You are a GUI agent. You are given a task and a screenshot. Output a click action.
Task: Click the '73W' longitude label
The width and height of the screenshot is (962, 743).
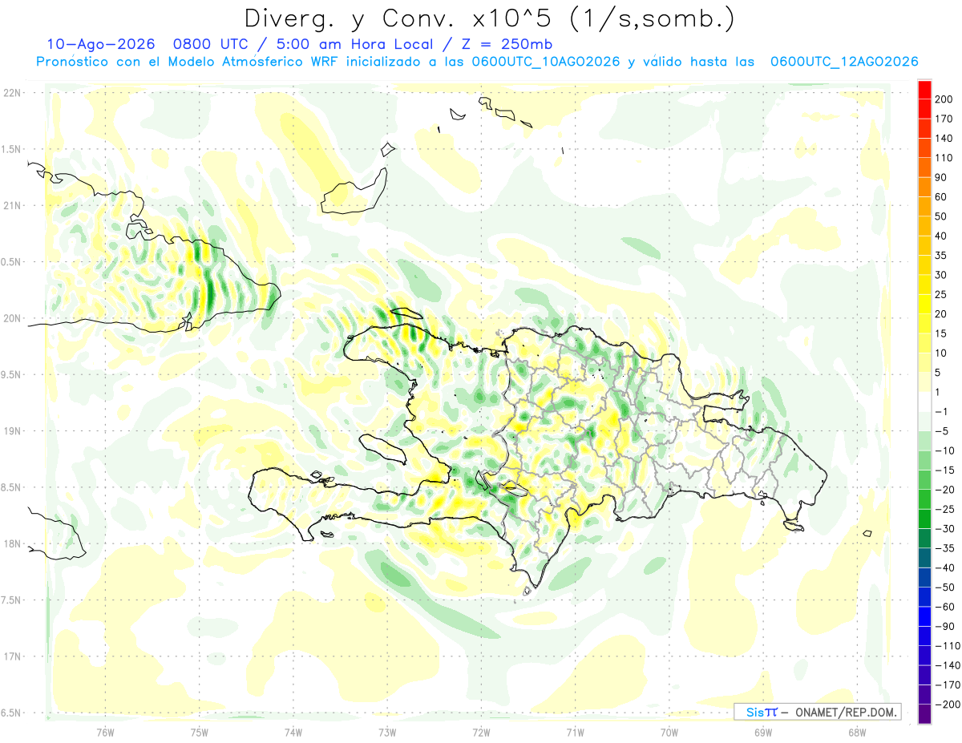pyautogui.click(x=387, y=732)
